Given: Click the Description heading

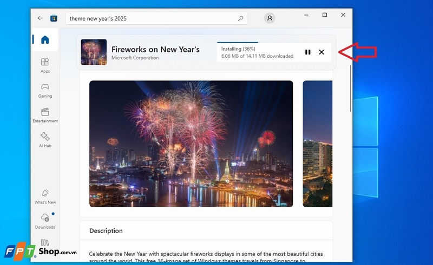Looking at the screenshot, I should 106,231.
